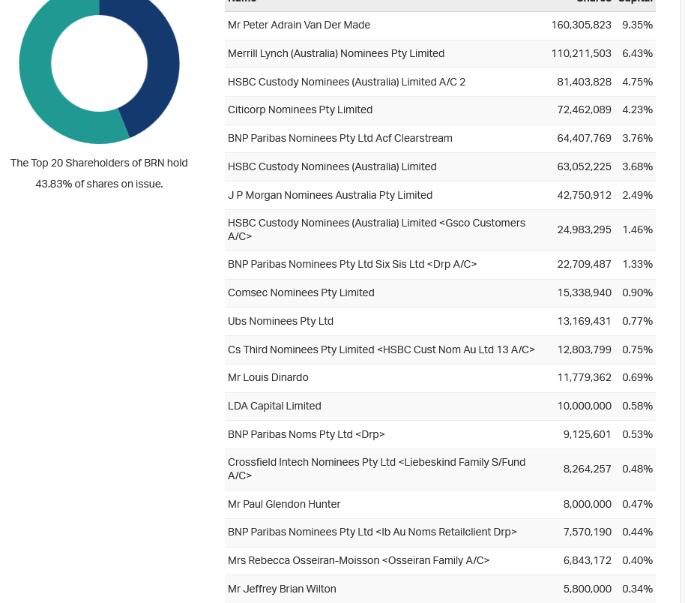Select 'Merrill Lynch (Australia) Nominees Pty Limited'
The width and height of the screenshot is (685, 603).
pos(336,53)
